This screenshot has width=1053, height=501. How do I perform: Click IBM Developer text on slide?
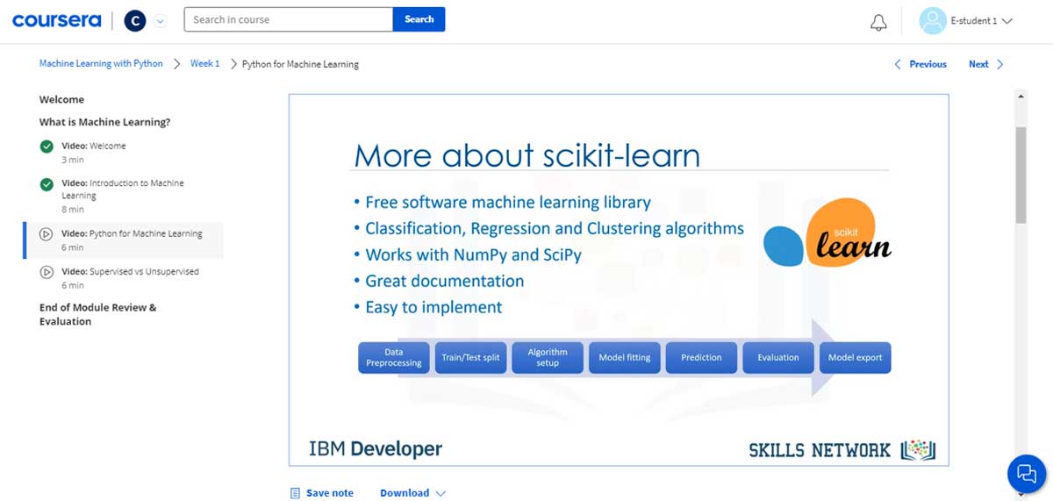point(376,448)
